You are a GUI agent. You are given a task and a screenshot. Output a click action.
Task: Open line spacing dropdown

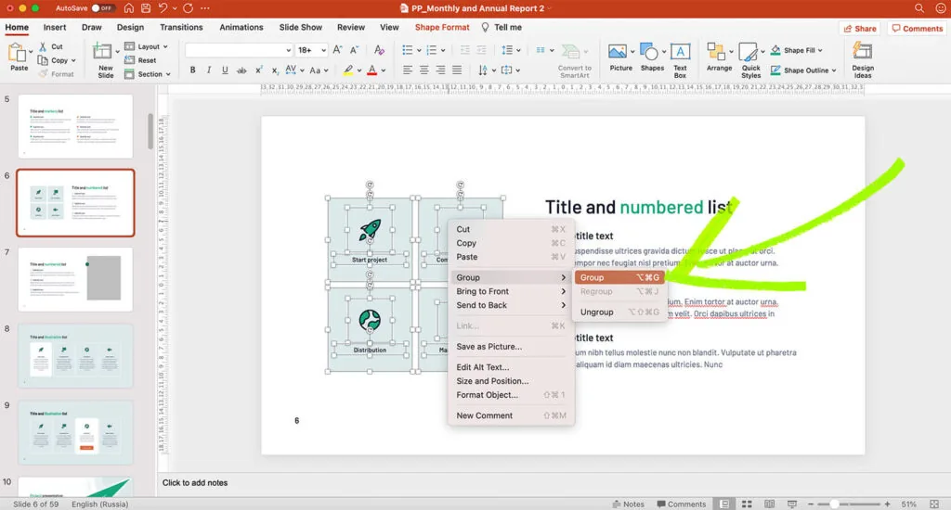pyautogui.click(x=512, y=50)
